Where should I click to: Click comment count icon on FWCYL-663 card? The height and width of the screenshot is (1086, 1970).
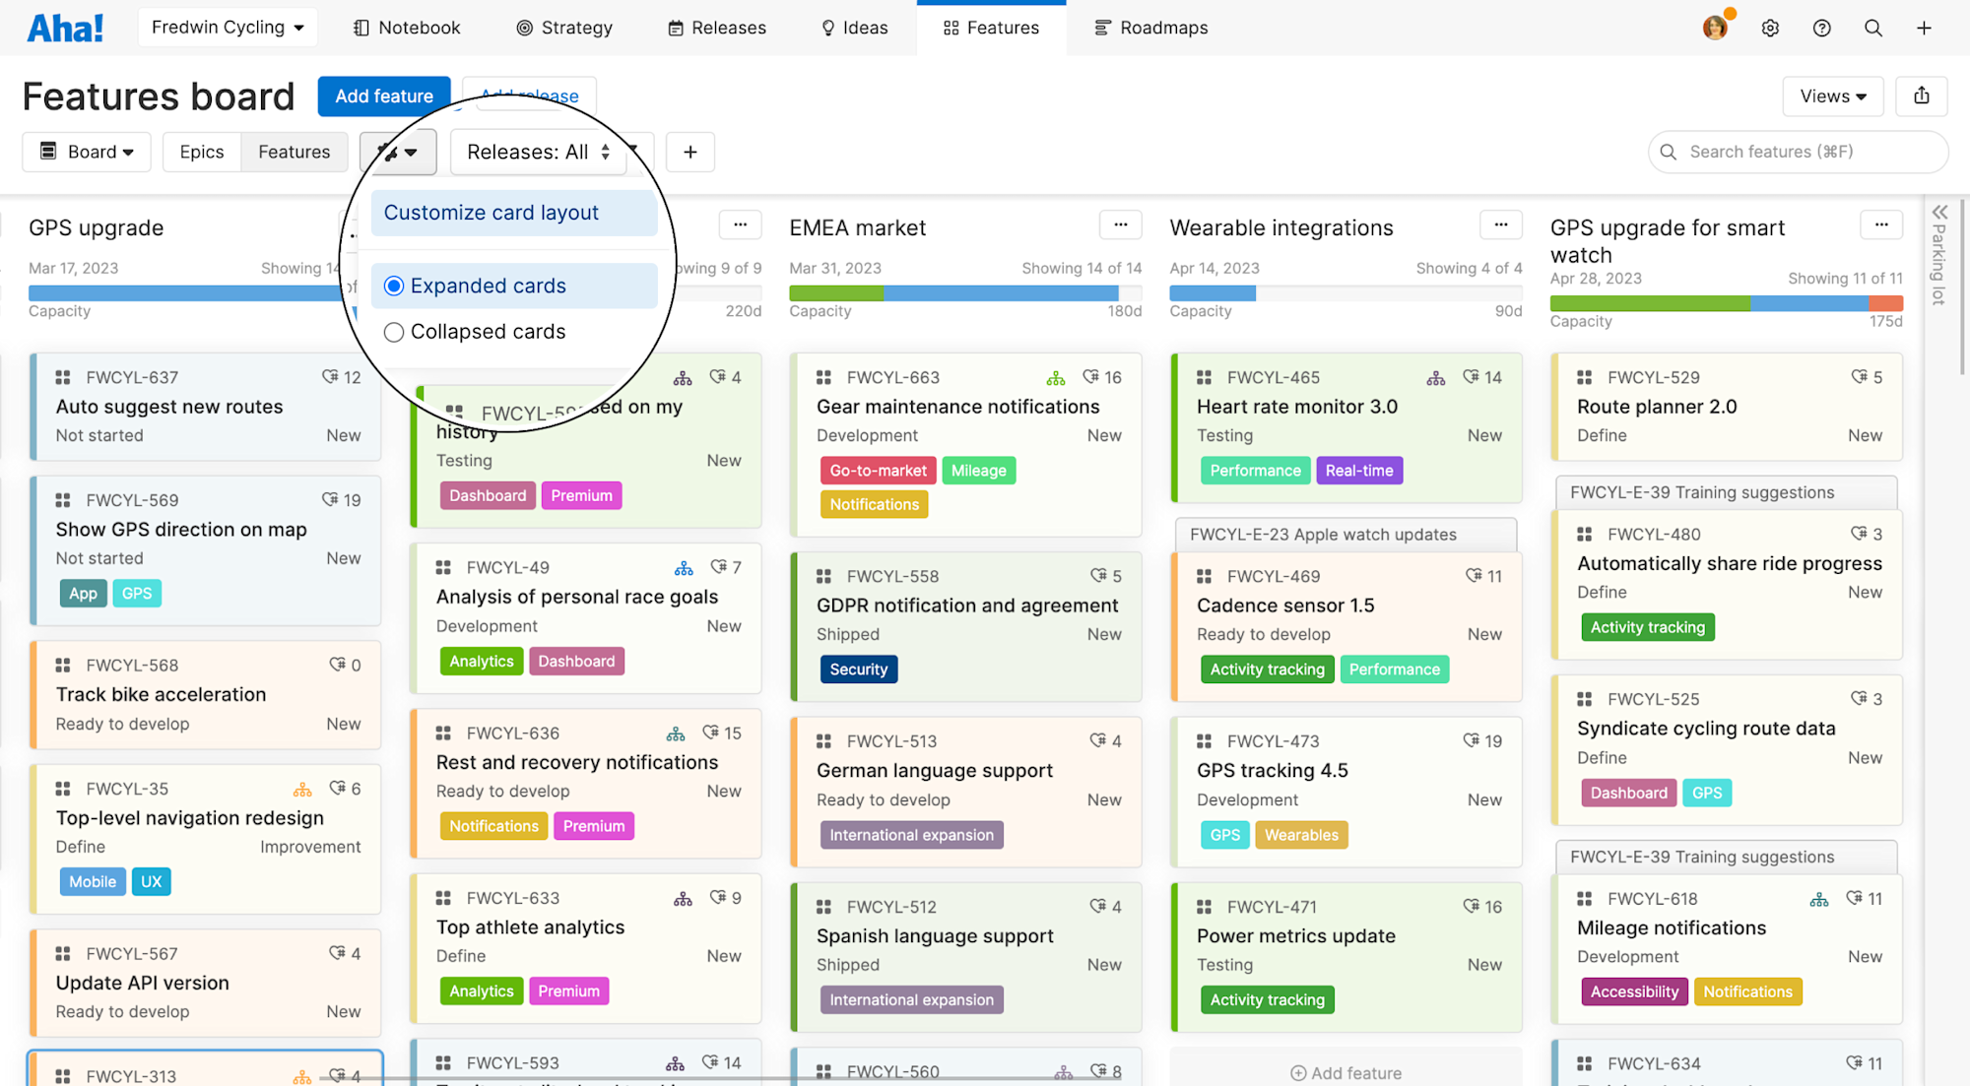click(x=1090, y=377)
